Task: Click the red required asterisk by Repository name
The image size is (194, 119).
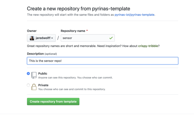Action: [87, 31]
